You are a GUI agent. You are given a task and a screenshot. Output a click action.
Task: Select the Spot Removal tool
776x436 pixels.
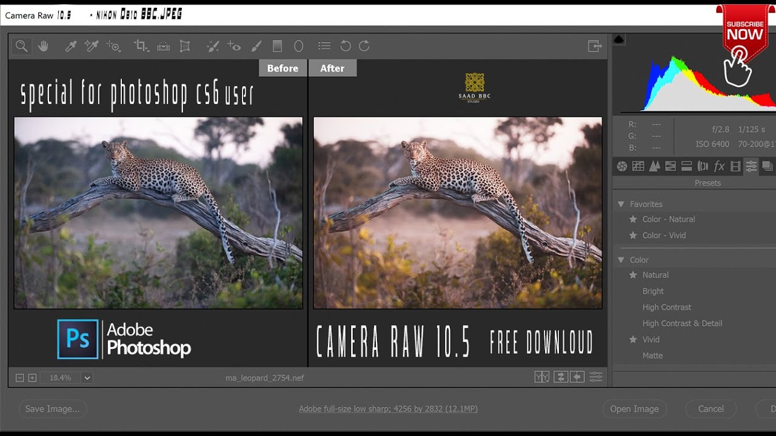click(213, 46)
